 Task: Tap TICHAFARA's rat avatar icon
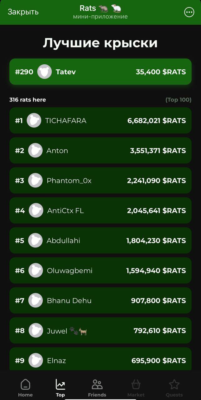34,121
